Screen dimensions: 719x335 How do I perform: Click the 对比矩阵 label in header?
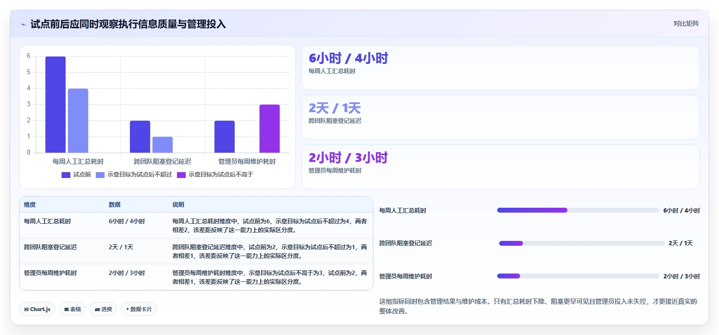point(686,23)
